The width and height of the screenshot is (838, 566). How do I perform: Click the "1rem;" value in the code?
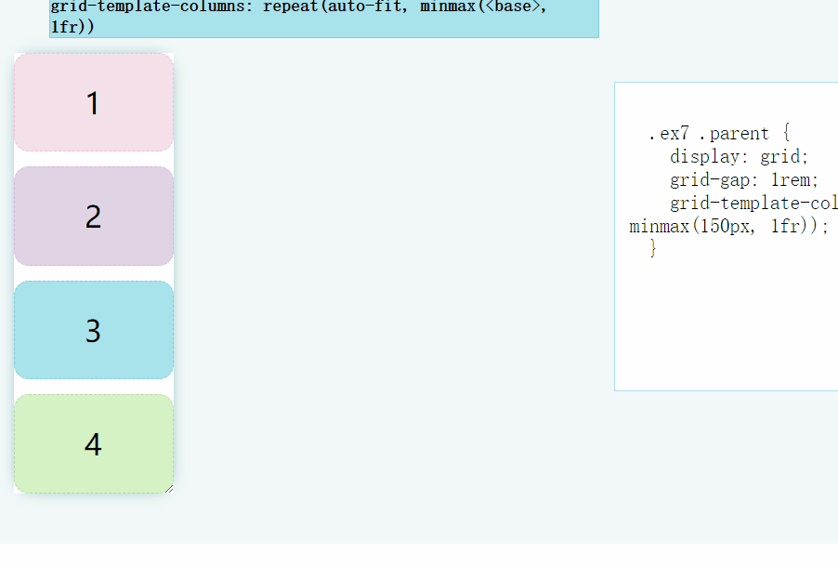pyautogui.click(x=794, y=179)
